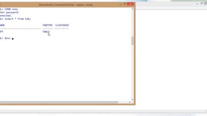Click the 'CONN rony' command line

(x=9, y=9)
